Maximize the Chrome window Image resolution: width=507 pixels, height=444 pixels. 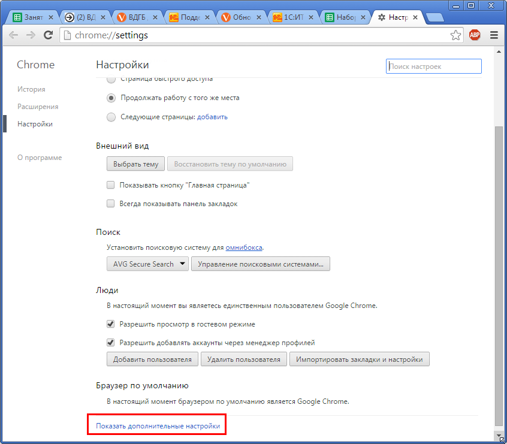click(x=471, y=6)
